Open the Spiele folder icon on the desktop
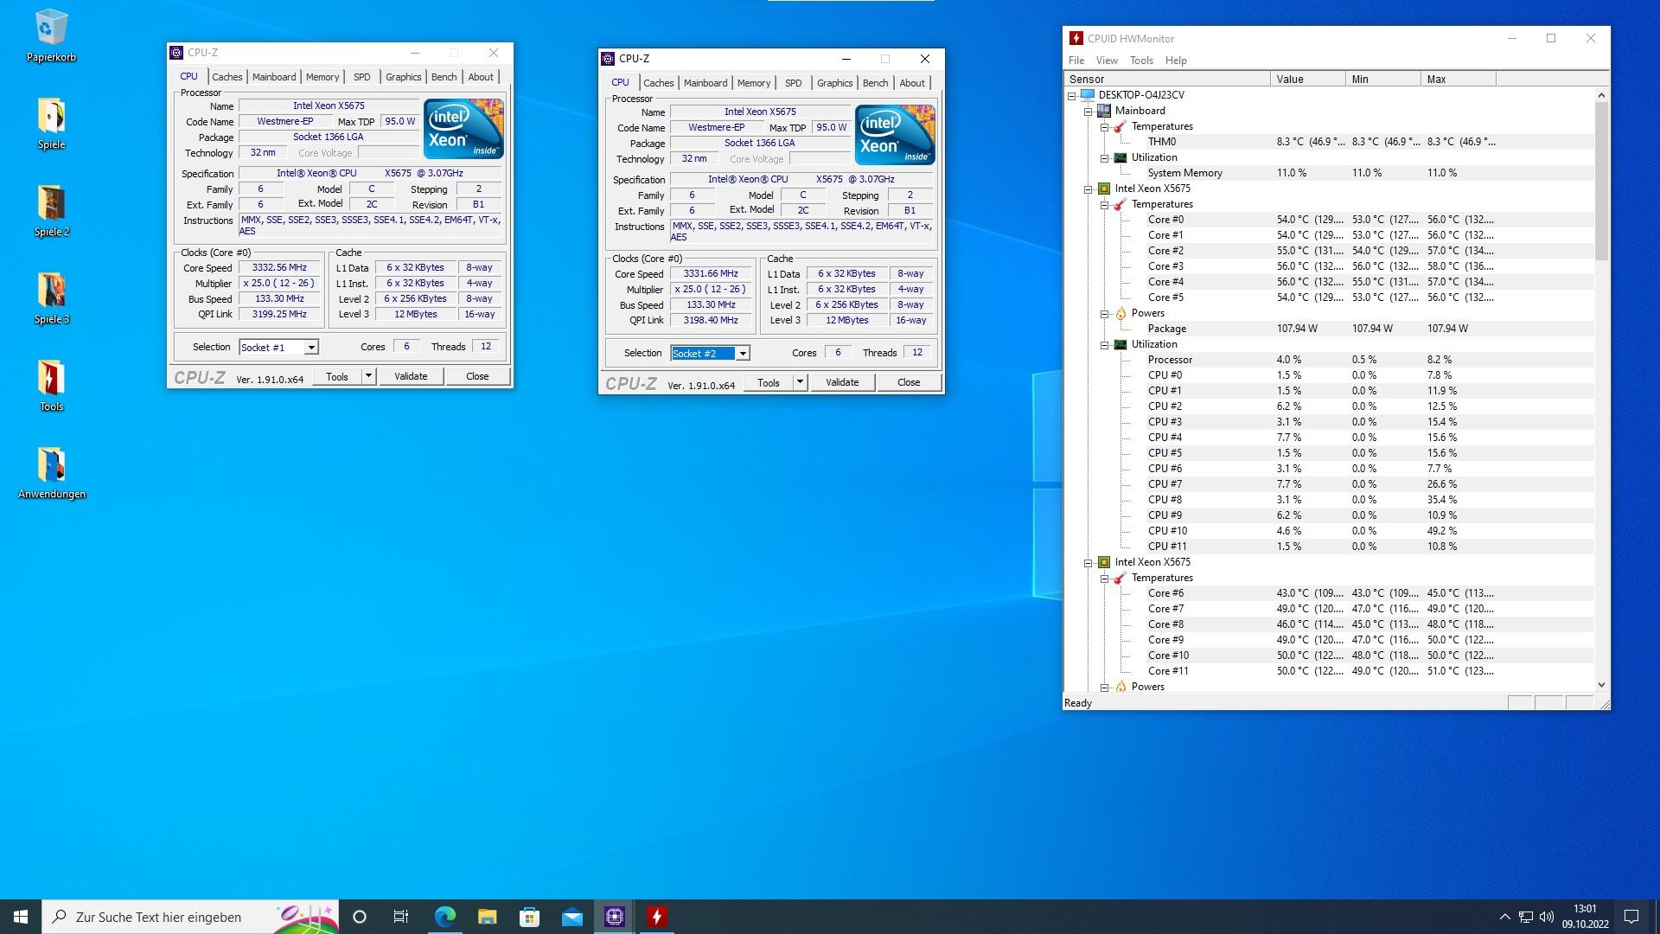1660x934 pixels. click(x=51, y=124)
